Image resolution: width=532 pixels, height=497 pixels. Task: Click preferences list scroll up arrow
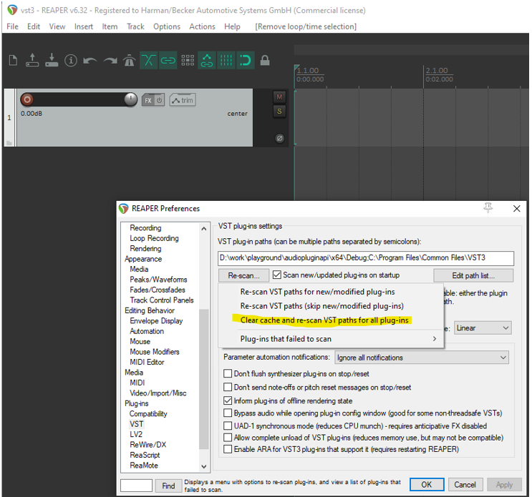coord(204,229)
